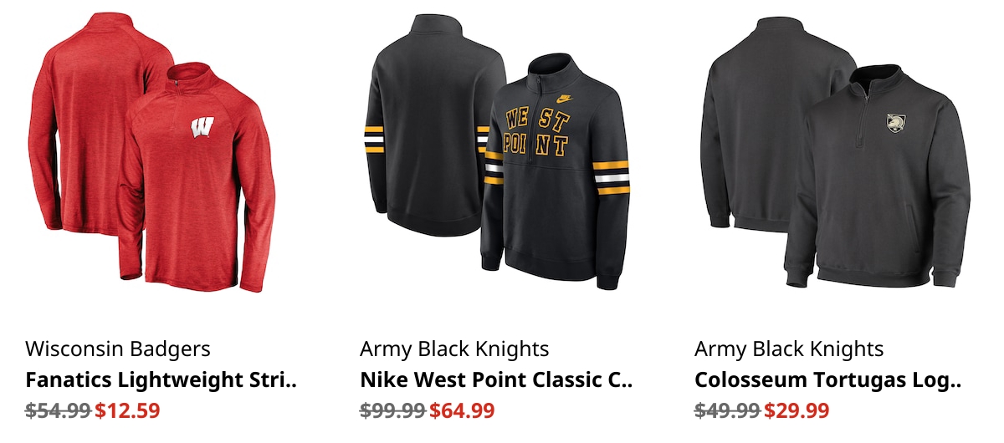Viewport: 1004px width, 443px height.
Task: Click the gold Nike swoosh on the black jacket
Action: [566, 98]
